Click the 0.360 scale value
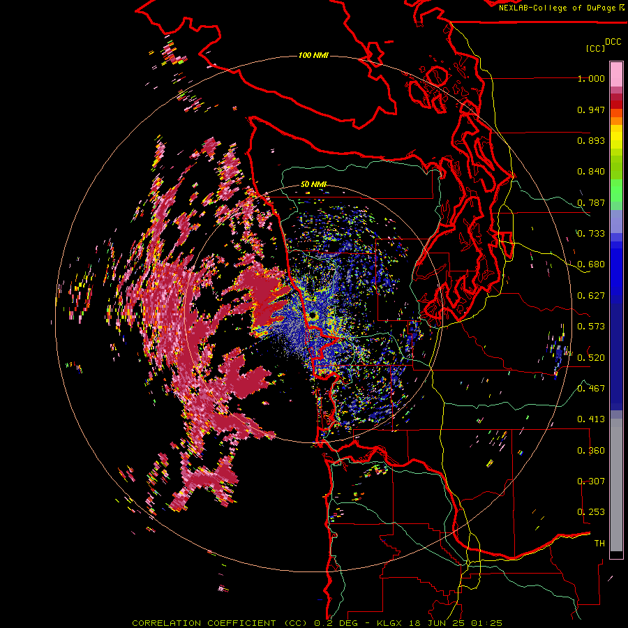Image resolution: width=628 pixels, height=628 pixels. tap(591, 451)
